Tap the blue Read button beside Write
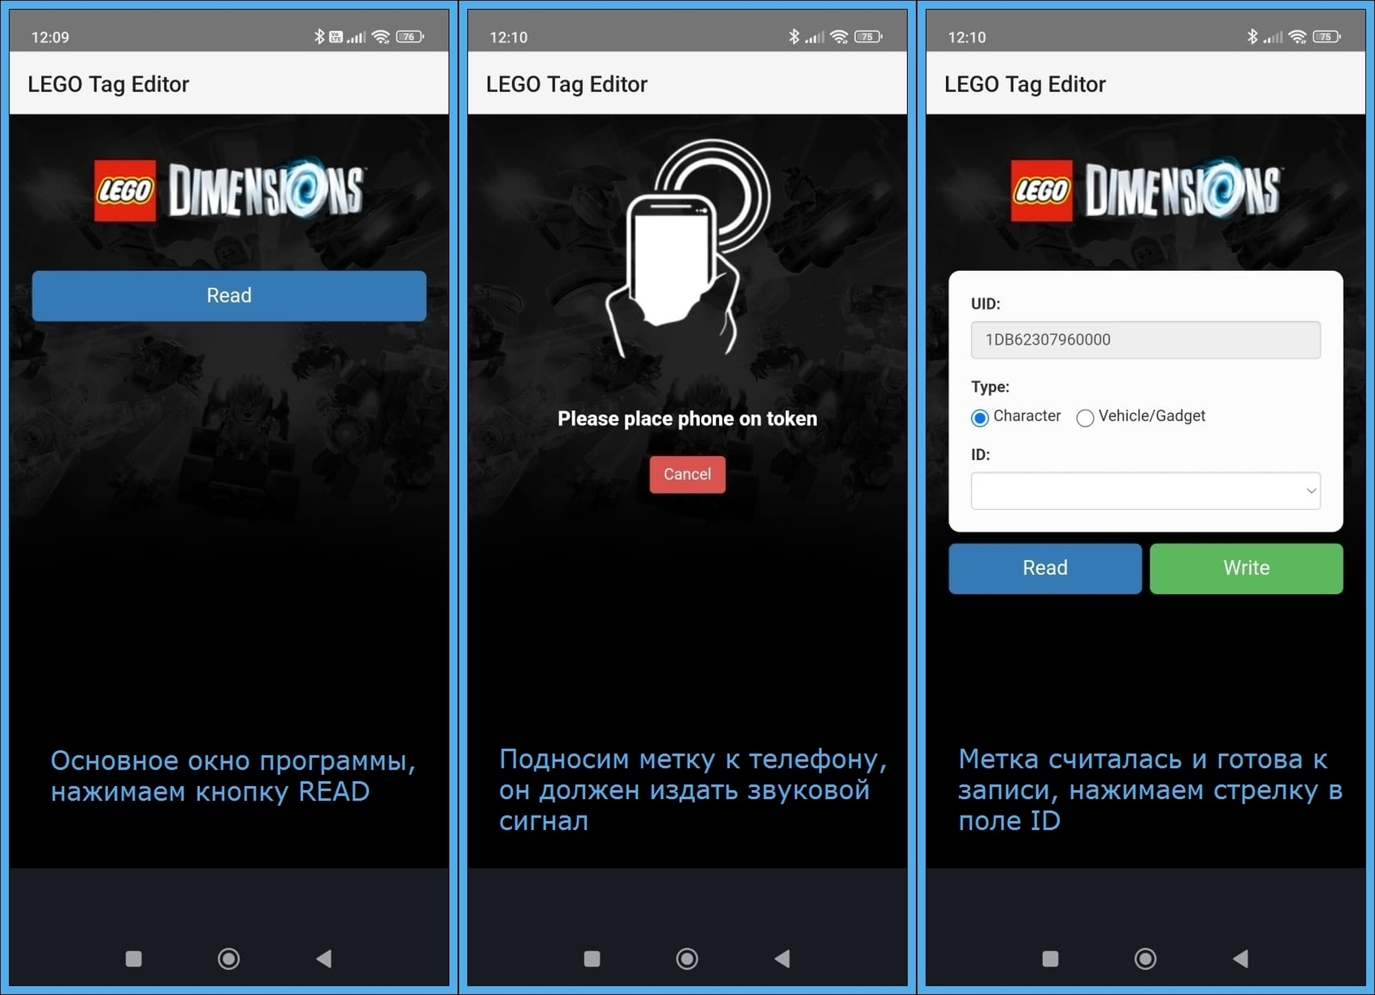The image size is (1375, 995). 1045,568
